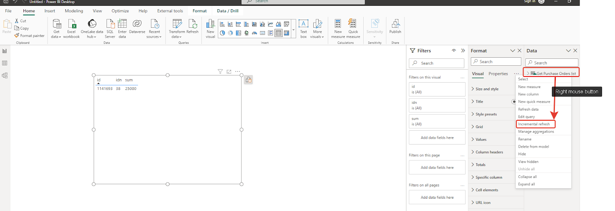Sort table by the id column header
This screenshot has height=211, width=615.
[99, 80]
